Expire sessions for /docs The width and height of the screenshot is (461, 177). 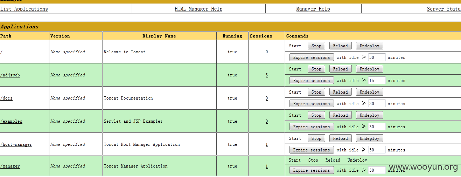(x=312, y=104)
